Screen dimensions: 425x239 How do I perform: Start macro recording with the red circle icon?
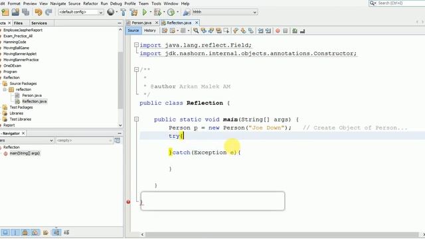pyautogui.click(x=278, y=31)
